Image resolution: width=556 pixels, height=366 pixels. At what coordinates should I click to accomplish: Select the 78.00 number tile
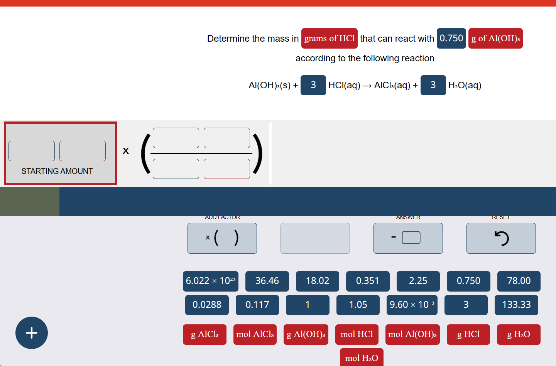pyautogui.click(x=519, y=281)
